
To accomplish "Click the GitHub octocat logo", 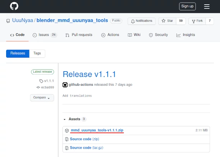I will pyautogui.click(x=14, y=6).
